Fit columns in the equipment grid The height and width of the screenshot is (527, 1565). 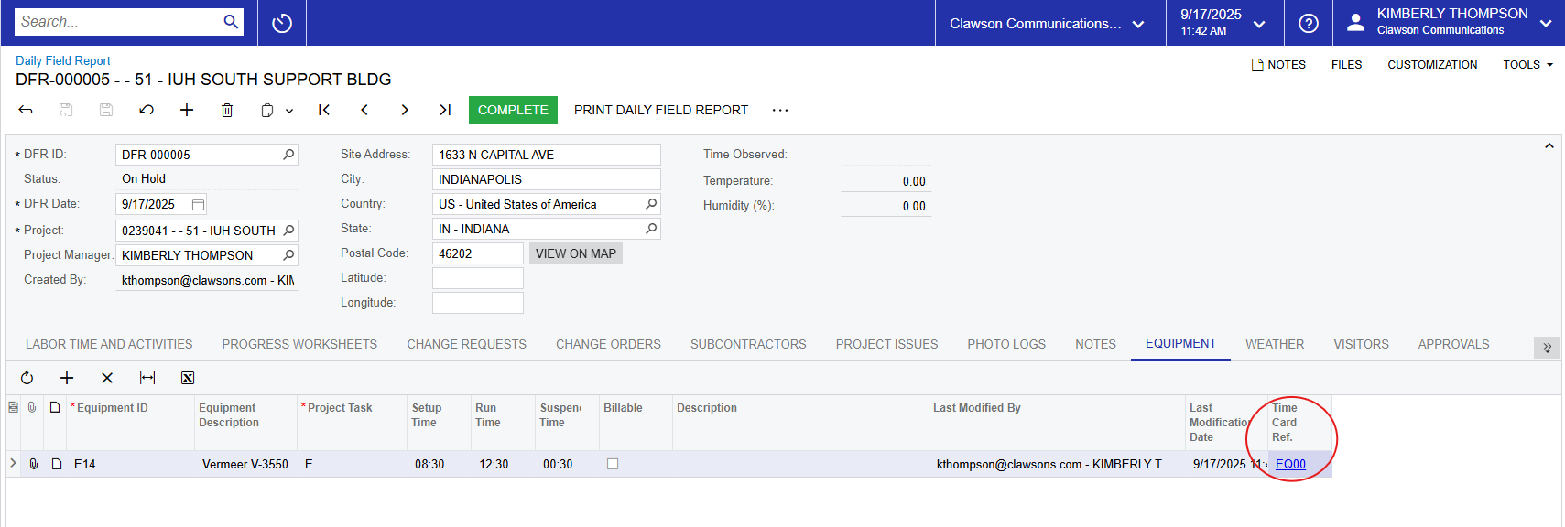[147, 378]
